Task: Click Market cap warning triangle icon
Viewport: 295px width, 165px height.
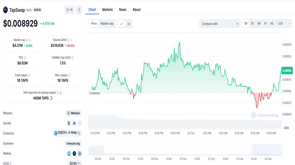Action: (x=27, y=40)
